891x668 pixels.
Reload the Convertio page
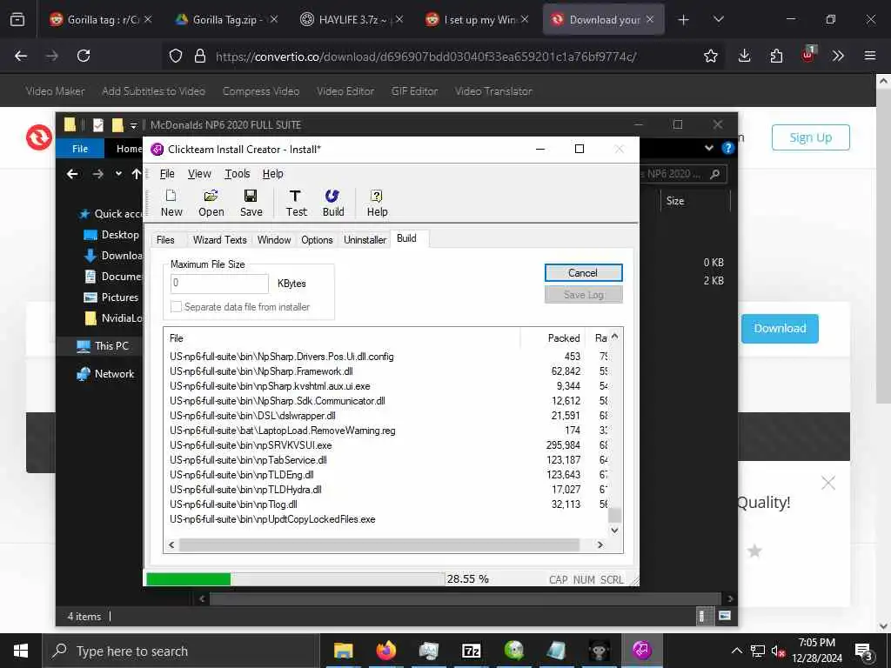pos(84,56)
